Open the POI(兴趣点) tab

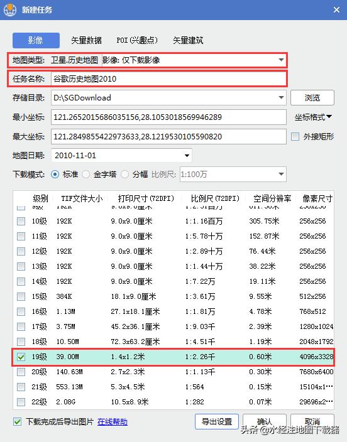pyautogui.click(x=137, y=40)
